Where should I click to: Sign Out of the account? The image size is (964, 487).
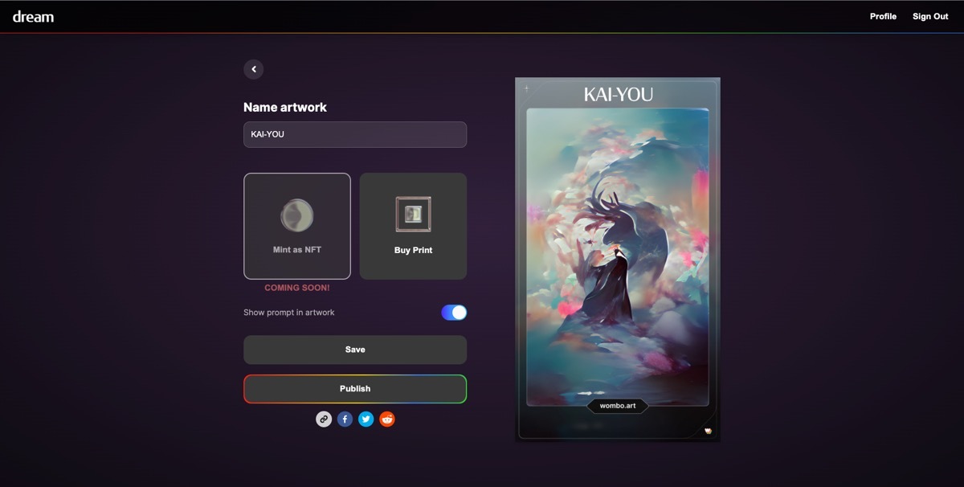tap(930, 16)
